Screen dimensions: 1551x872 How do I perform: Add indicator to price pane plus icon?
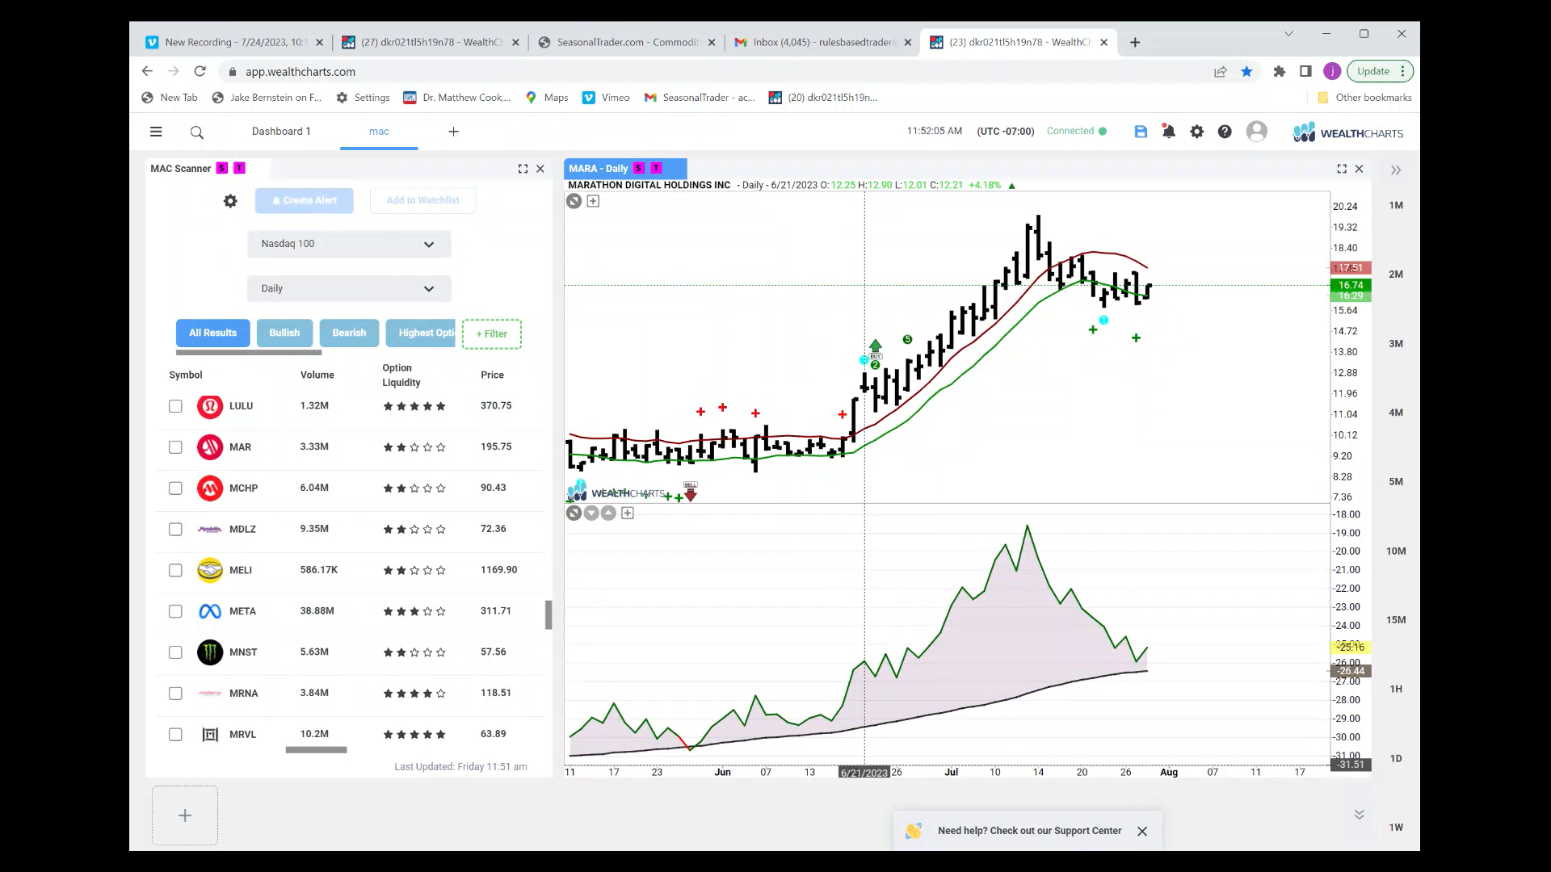(x=593, y=201)
